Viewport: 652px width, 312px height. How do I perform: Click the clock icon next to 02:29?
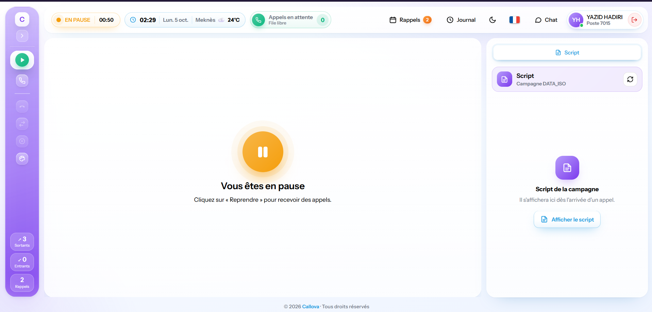[x=133, y=20]
